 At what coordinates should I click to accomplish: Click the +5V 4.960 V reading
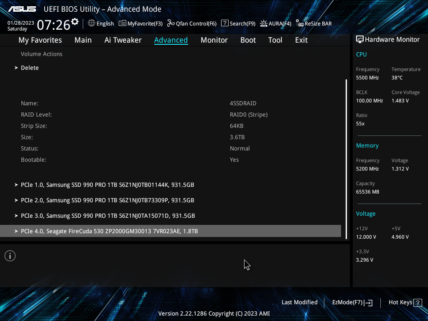[x=400, y=237]
